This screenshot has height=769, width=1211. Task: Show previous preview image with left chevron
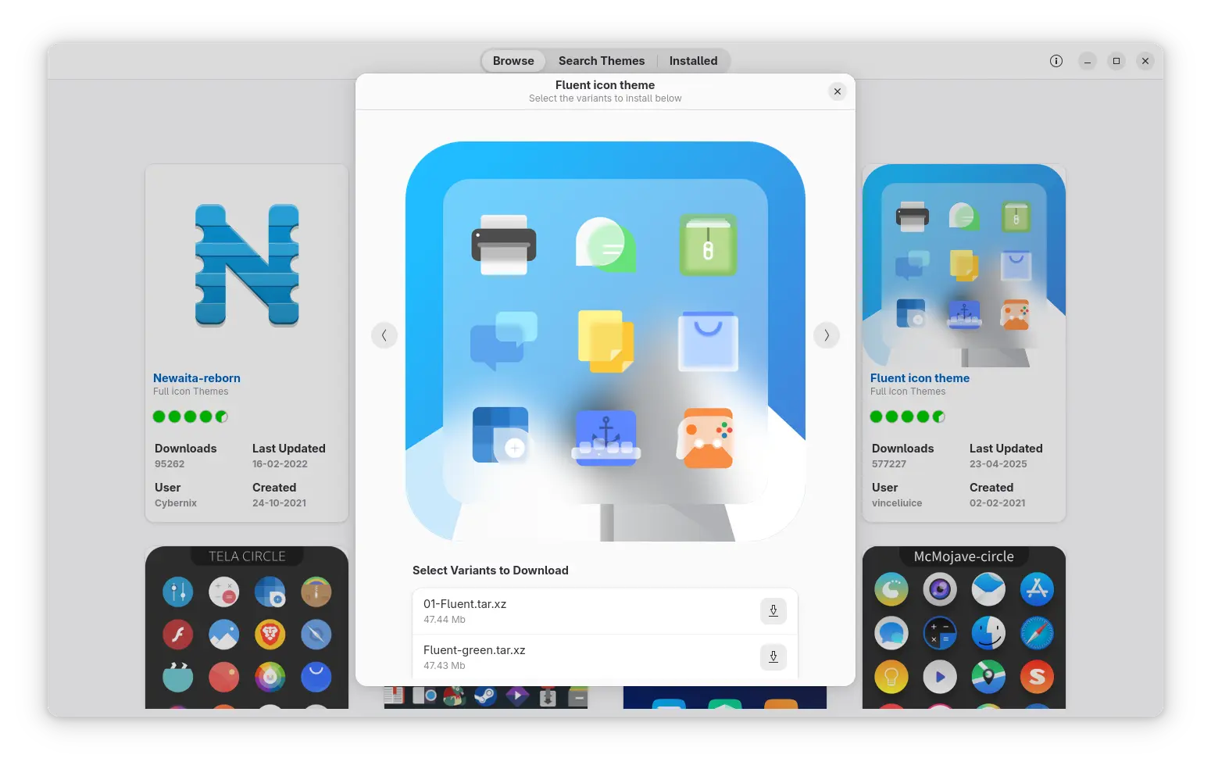(x=384, y=335)
